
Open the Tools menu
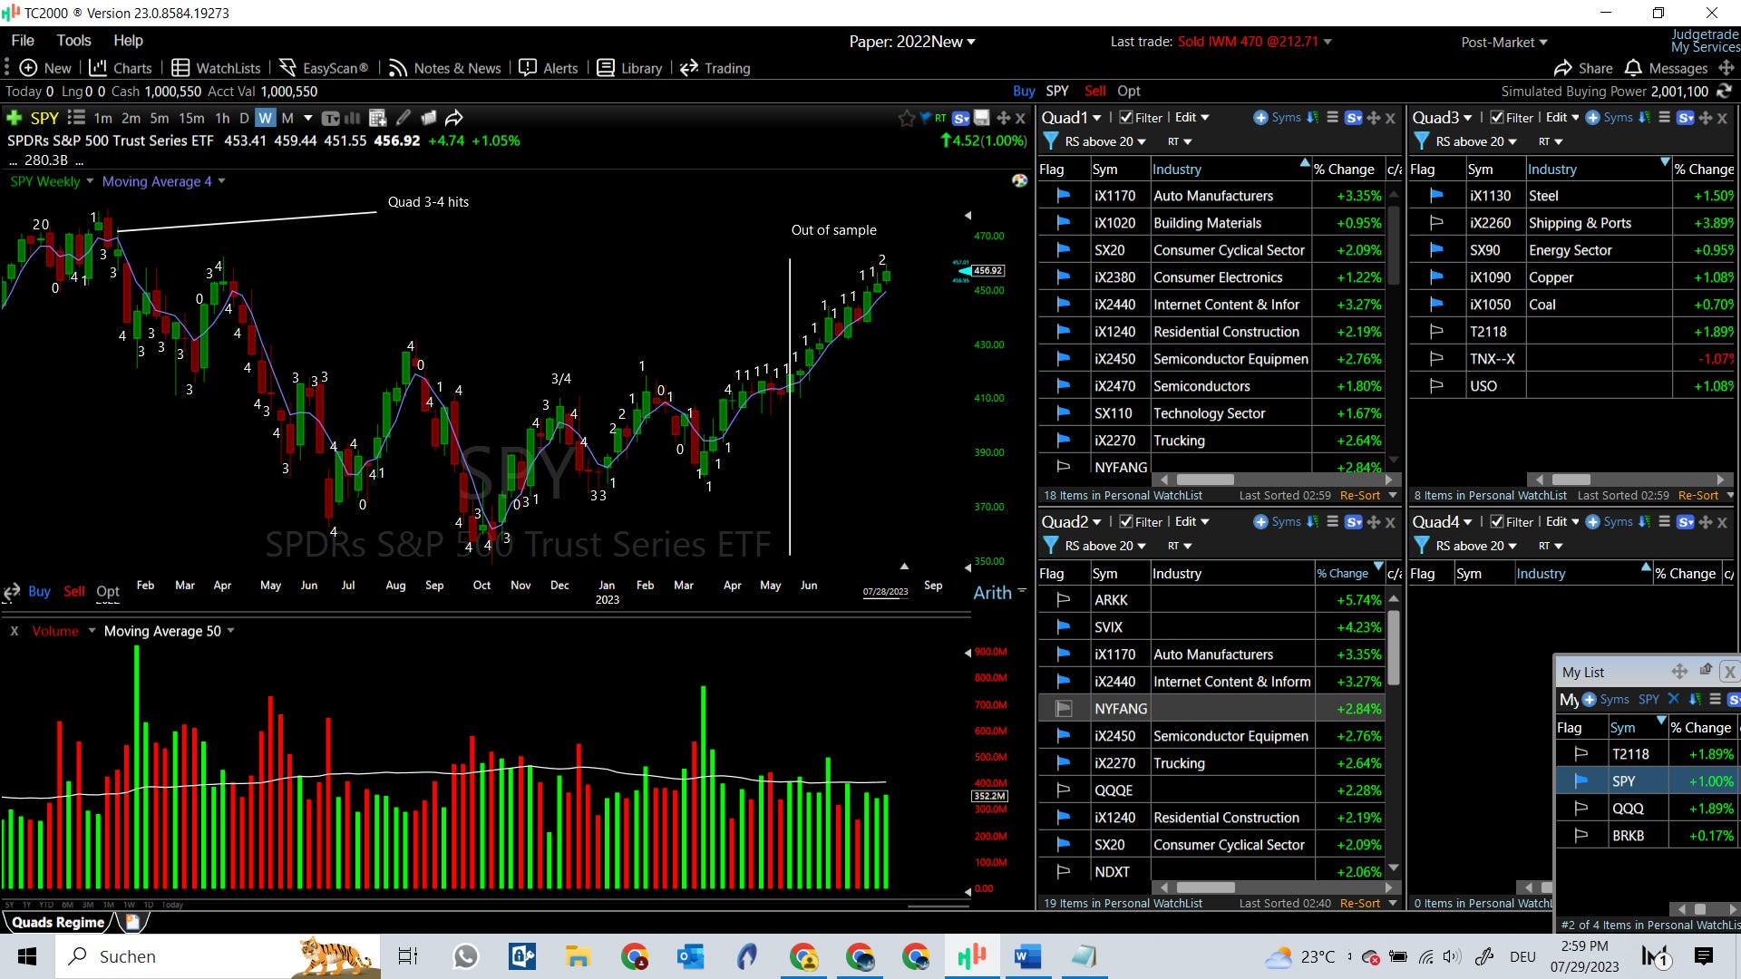coord(73,40)
